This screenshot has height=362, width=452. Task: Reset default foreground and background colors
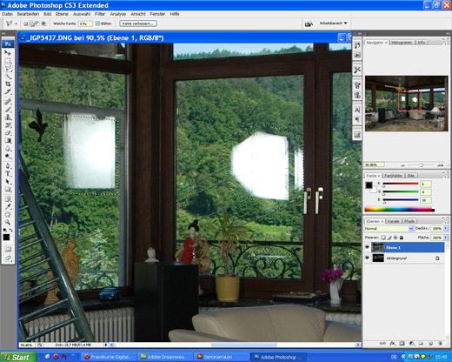pos(5,230)
